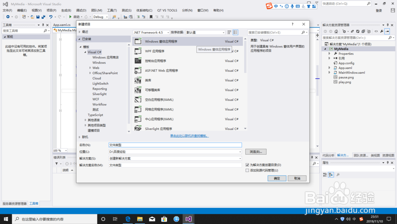The width and height of the screenshot is (397, 224).
Task: Click the save icon in Visual Studio toolbar
Action: coord(38,17)
